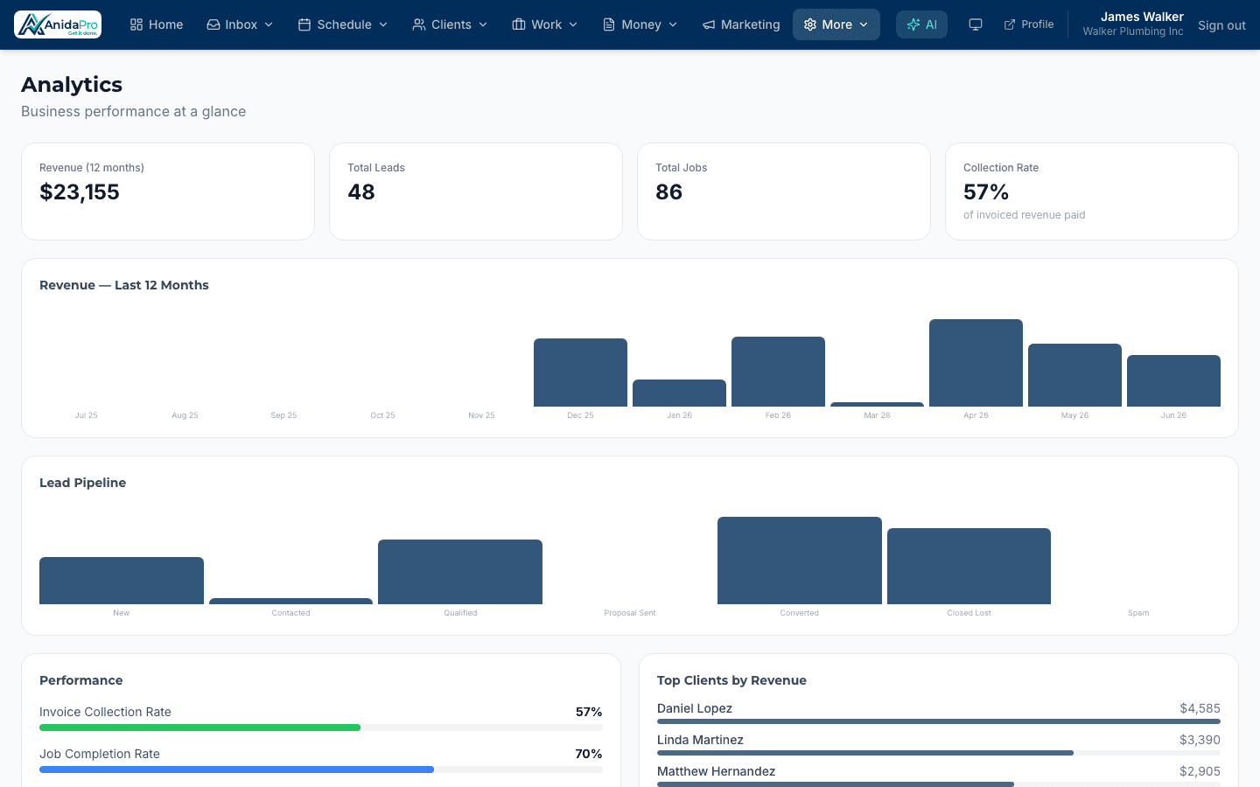This screenshot has height=787, width=1260.
Task: Click the James Walker account name
Action: [1142, 17]
